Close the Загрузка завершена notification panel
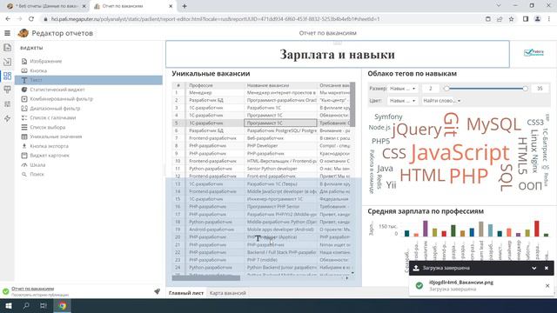 (x=547, y=268)
